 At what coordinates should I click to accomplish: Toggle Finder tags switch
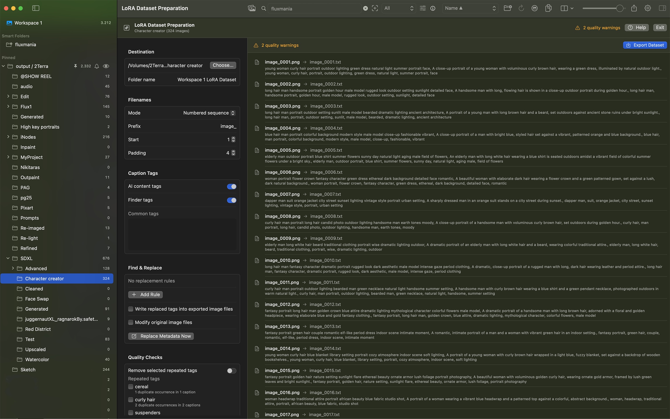tap(231, 200)
